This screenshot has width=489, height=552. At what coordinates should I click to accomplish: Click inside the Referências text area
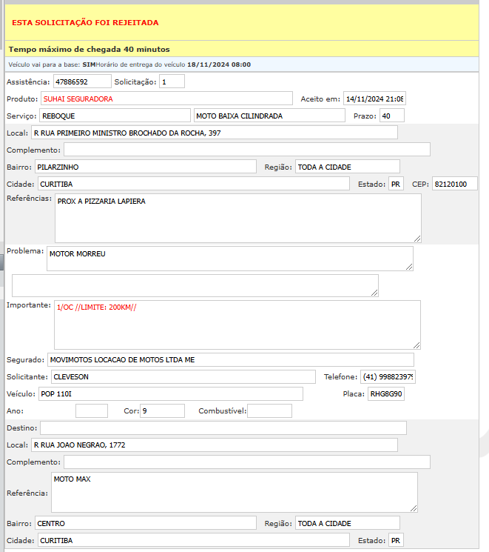click(x=237, y=218)
